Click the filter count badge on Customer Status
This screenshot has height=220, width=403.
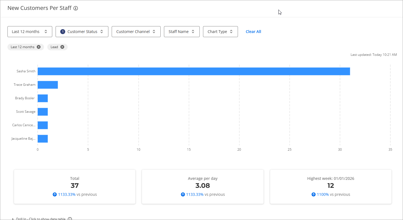click(62, 32)
